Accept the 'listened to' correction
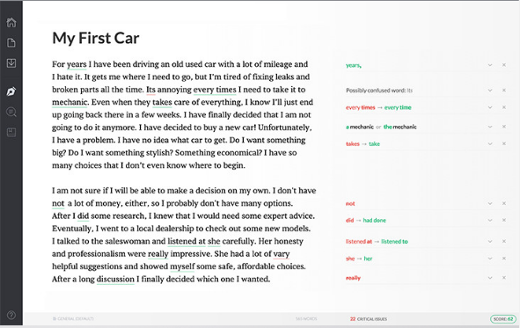This screenshot has height=328, width=520. (x=394, y=242)
